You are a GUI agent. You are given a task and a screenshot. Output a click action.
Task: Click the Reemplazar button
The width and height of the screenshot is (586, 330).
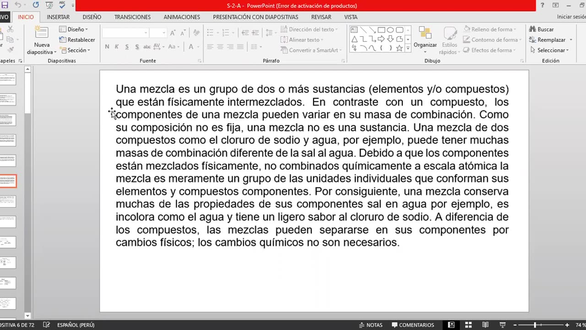[548, 40]
